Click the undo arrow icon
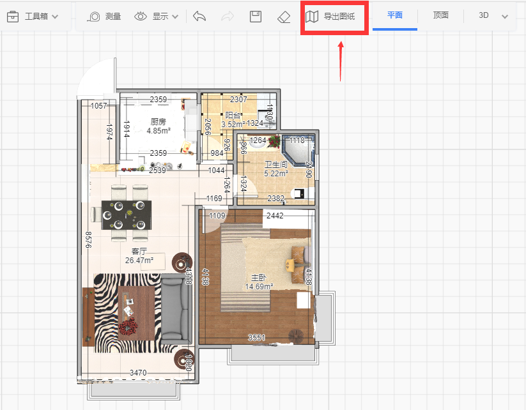Image resolution: width=526 pixels, height=410 pixels. click(x=199, y=16)
